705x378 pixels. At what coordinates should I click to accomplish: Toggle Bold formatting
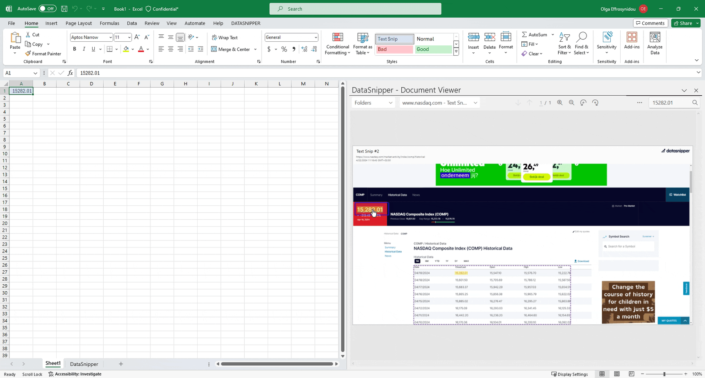pos(75,49)
